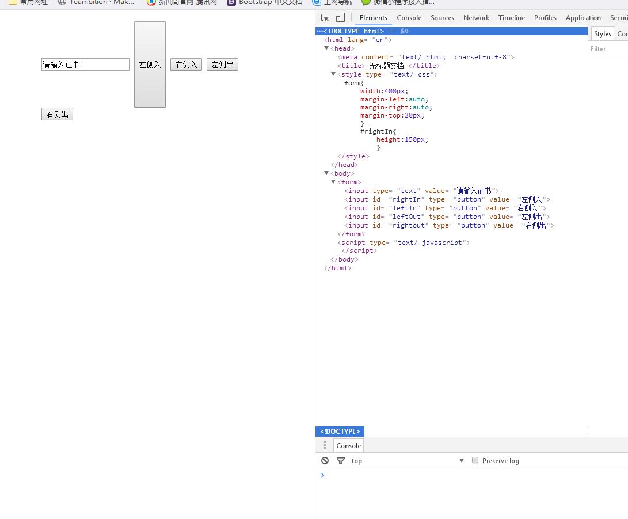The height and width of the screenshot is (519, 628).
Task: Enable the Preserve log checkbox
Action: click(x=475, y=460)
